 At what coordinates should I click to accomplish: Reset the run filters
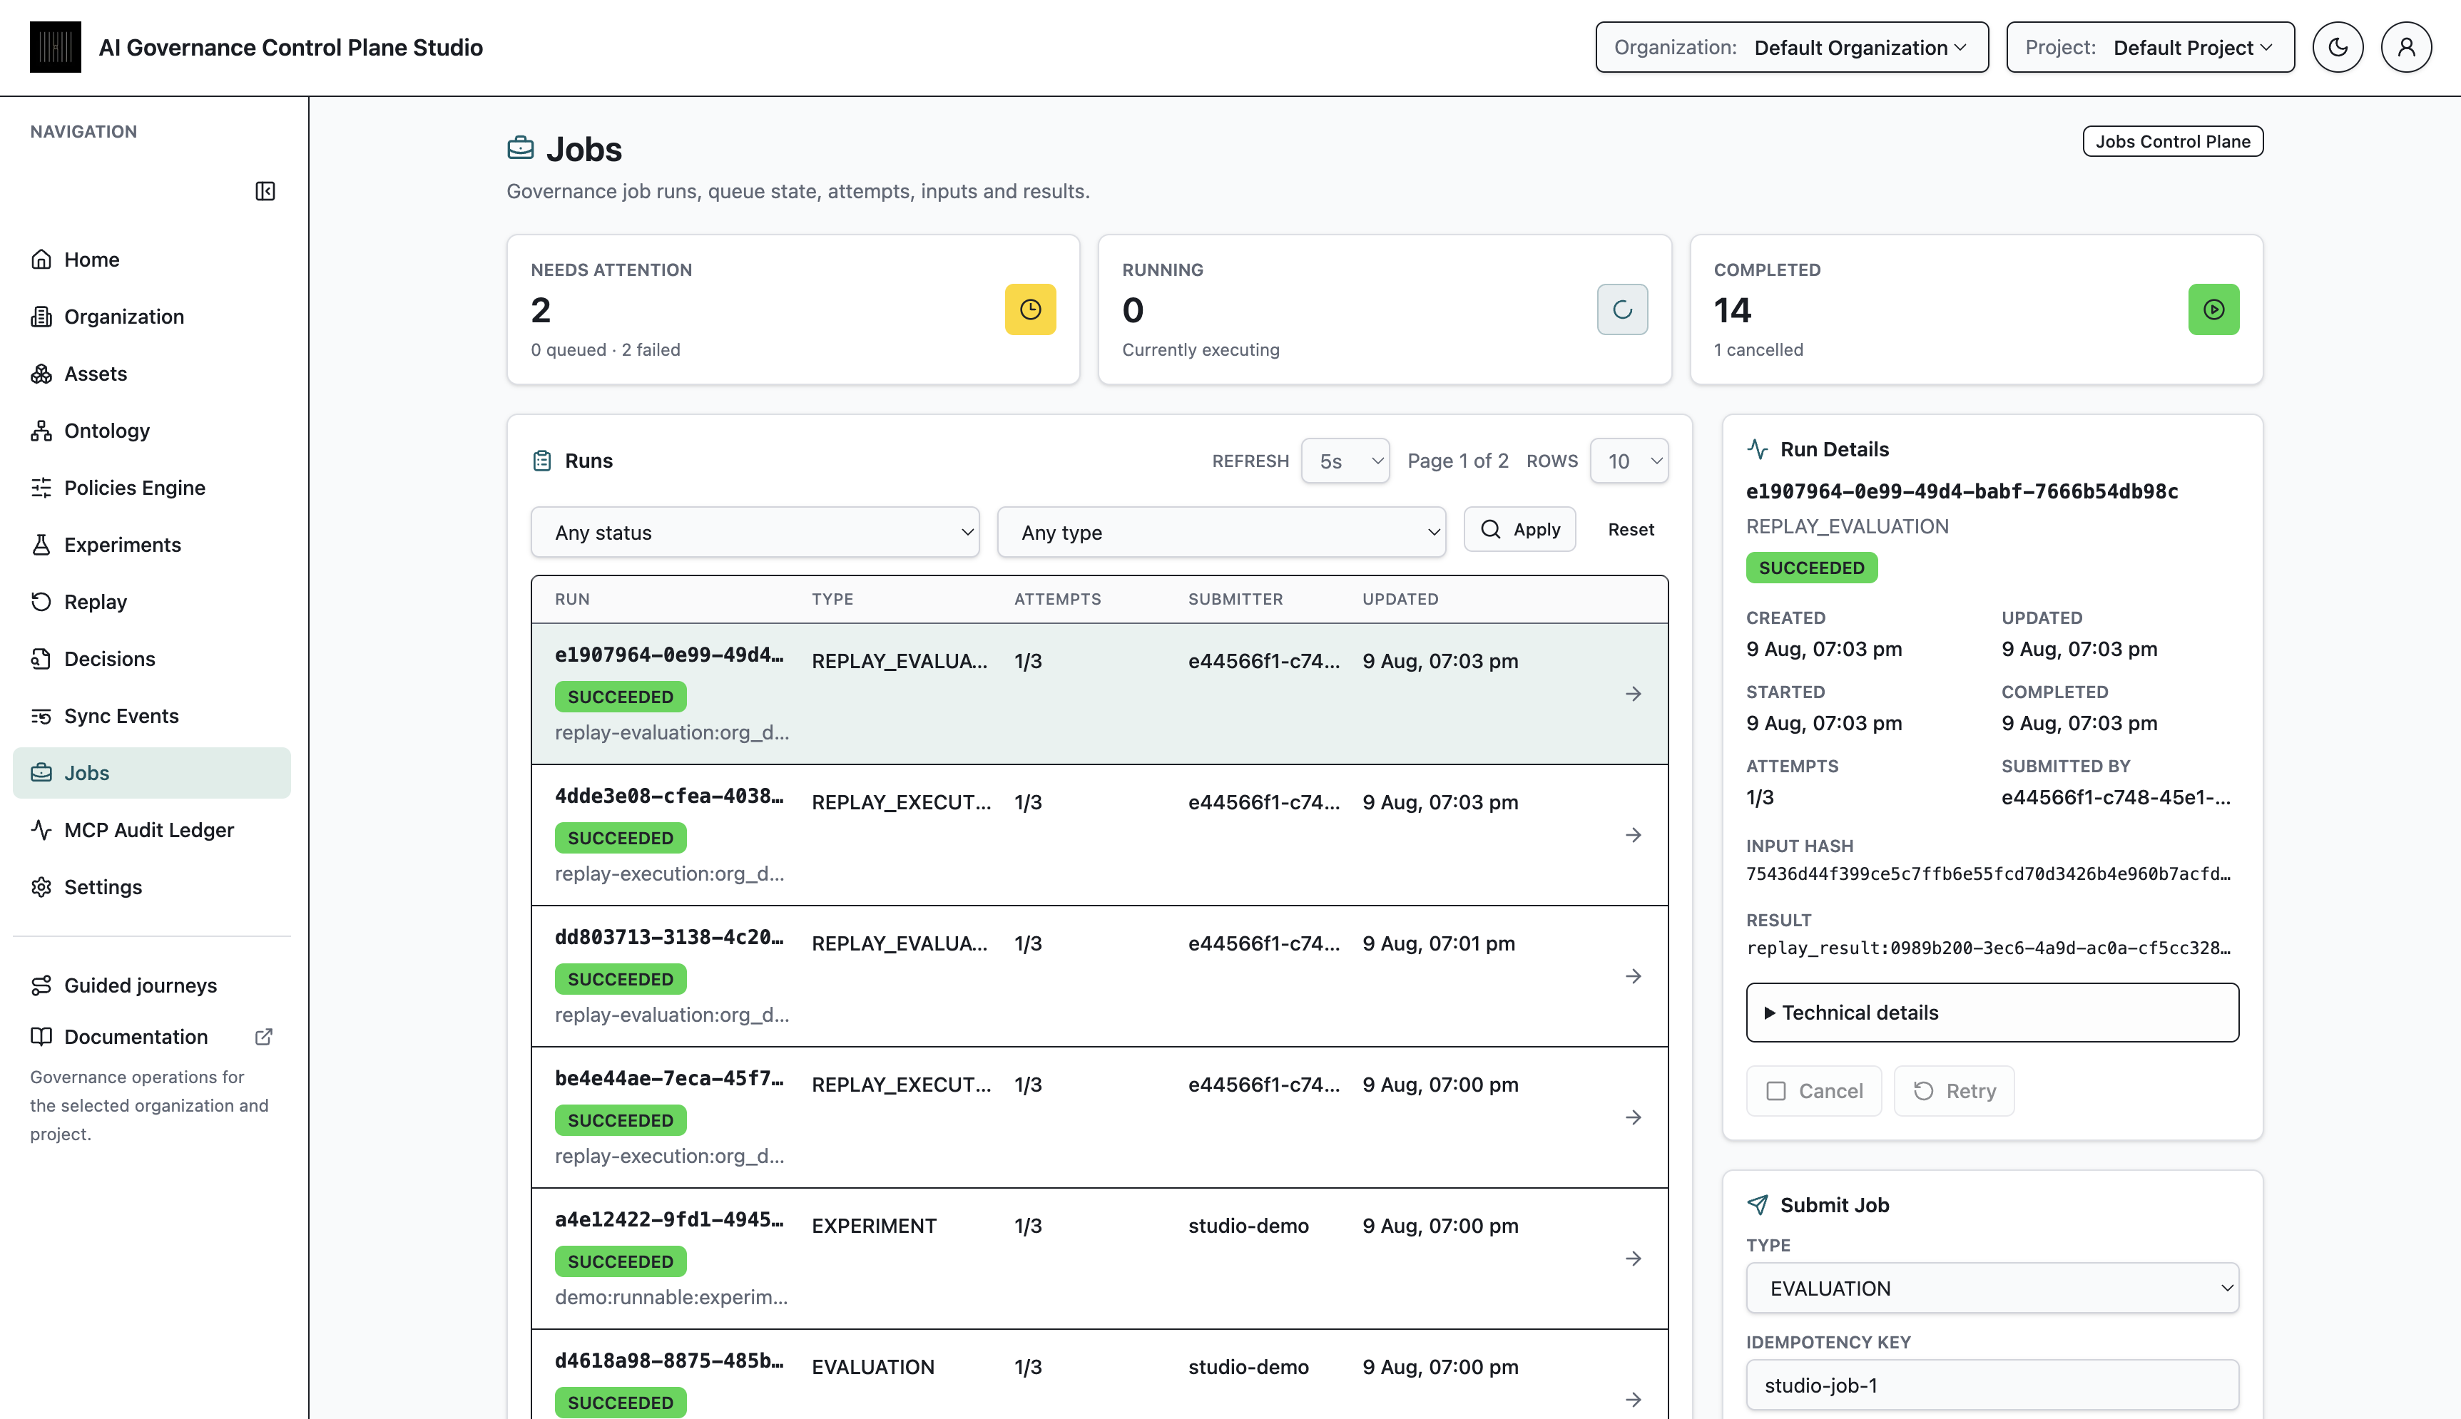tap(1631, 529)
